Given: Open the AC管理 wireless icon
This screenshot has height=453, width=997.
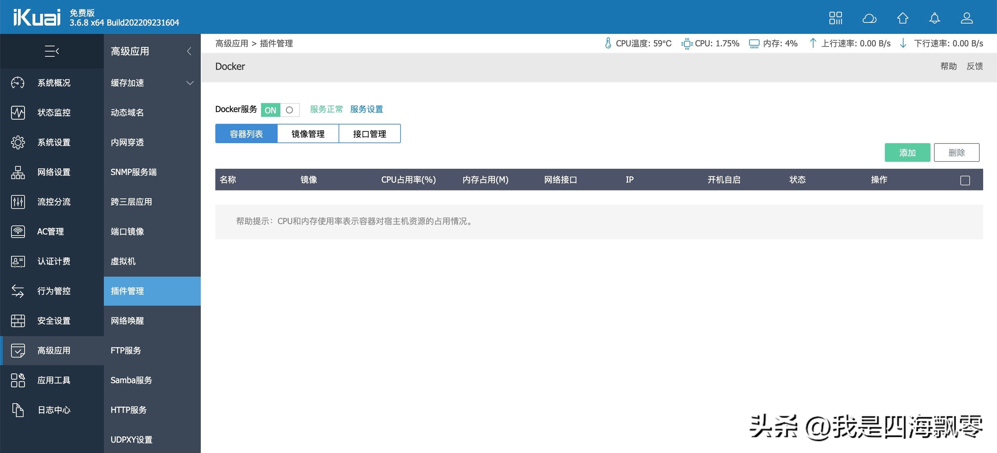Looking at the screenshot, I should tap(17, 232).
